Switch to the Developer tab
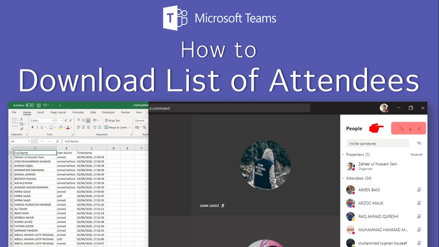Viewport: 439px width, 247px height. coord(108,112)
